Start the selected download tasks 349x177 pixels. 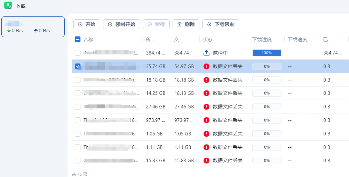pos(87,25)
